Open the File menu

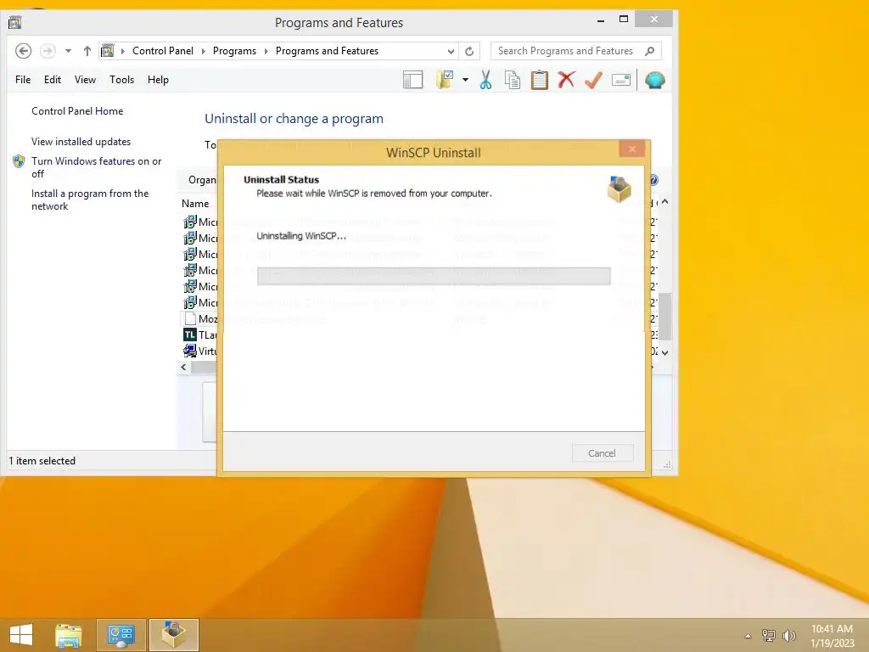pyautogui.click(x=23, y=80)
